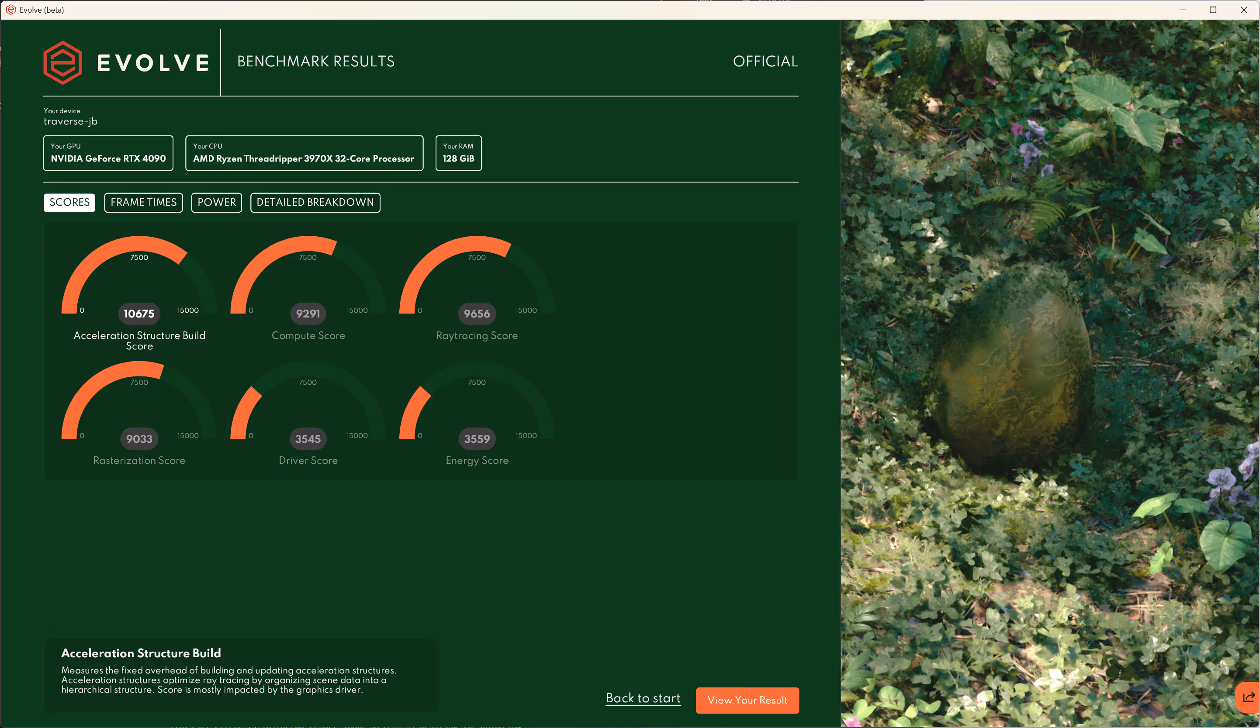Click the NVIDIA GeForce RTX 4090 GPU box
Image resolution: width=1260 pixels, height=728 pixels.
pyautogui.click(x=108, y=153)
